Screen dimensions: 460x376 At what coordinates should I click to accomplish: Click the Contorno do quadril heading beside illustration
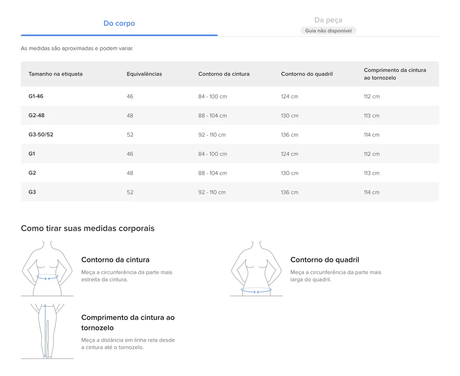pyautogui.click(x=325, y=260)
